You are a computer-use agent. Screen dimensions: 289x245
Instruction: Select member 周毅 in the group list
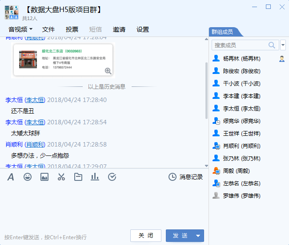coord(234,171)
